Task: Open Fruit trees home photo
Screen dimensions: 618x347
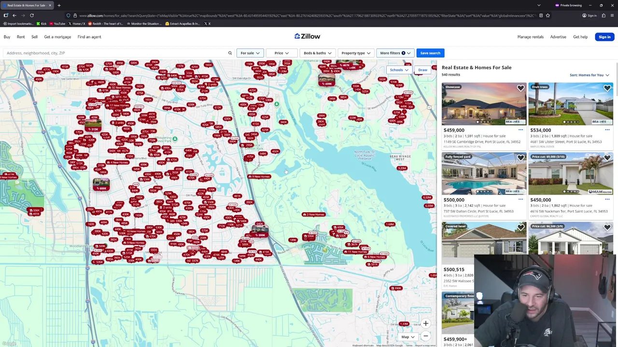Action: pos(571,104)
